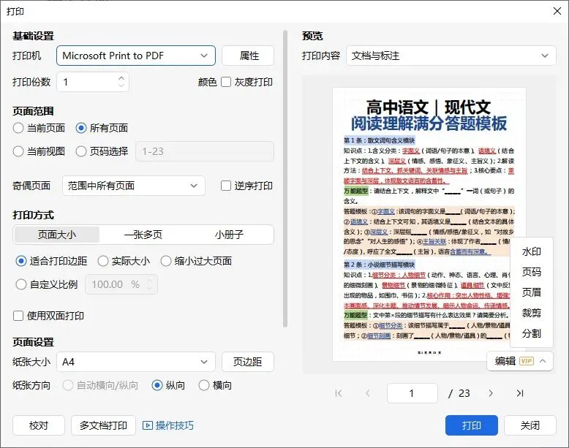The width and height of the screenshot is (569, 448).
Task: Click the 多文档打印 button
Action: pos(103,425)
